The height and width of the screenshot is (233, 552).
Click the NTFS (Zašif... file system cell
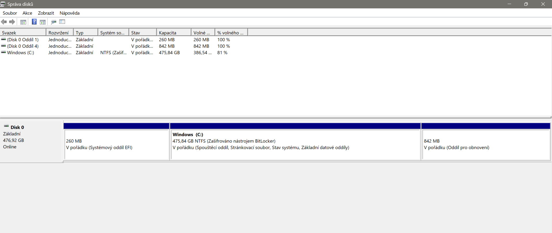[114, 53]
